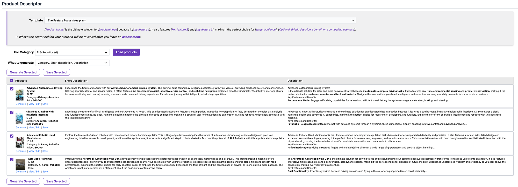Open the assessment link

coord(131,37)
